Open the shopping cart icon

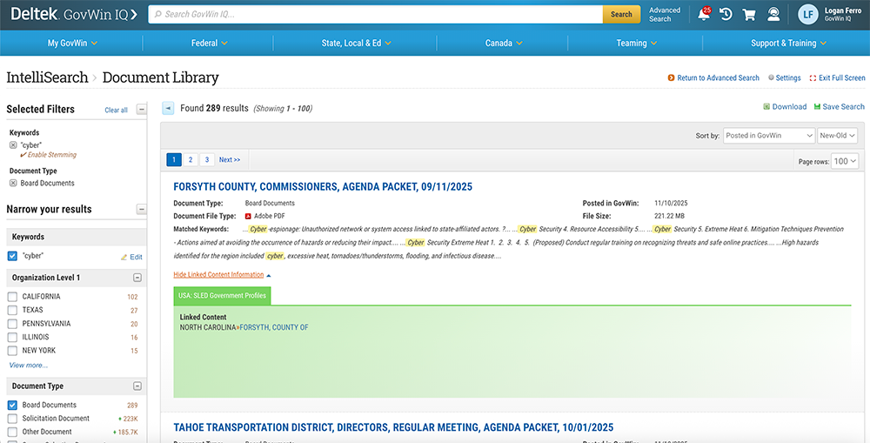(x=749, y=15)
